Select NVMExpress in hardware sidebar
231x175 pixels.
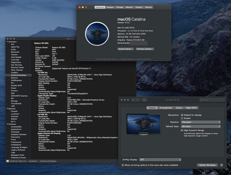[16, 81]
